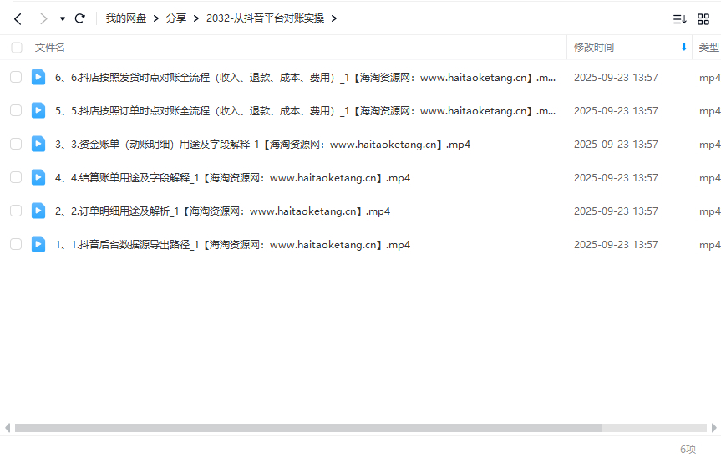This screenshot has width=721, height=458.
Task: Switch to grid view layout
Action: pyautogui.click(x=703, y=18)
